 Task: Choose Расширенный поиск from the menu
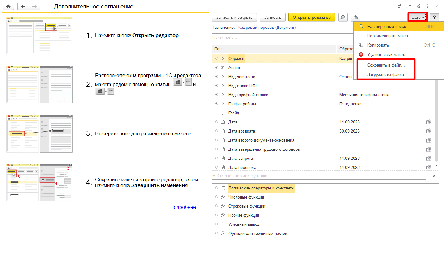click(399, 26)
